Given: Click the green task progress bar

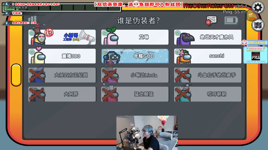Looking at the screenshot, I should [62, 8].
